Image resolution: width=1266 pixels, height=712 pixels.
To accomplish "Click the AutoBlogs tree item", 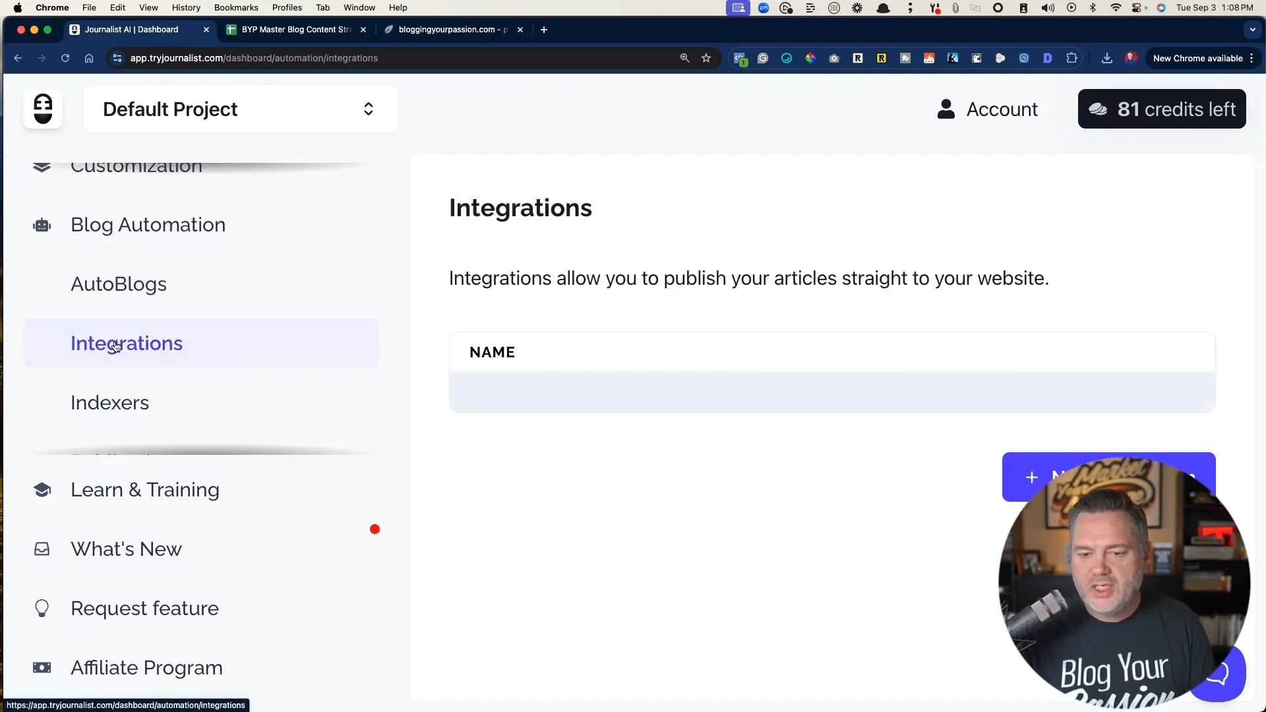I will [119, 284].
